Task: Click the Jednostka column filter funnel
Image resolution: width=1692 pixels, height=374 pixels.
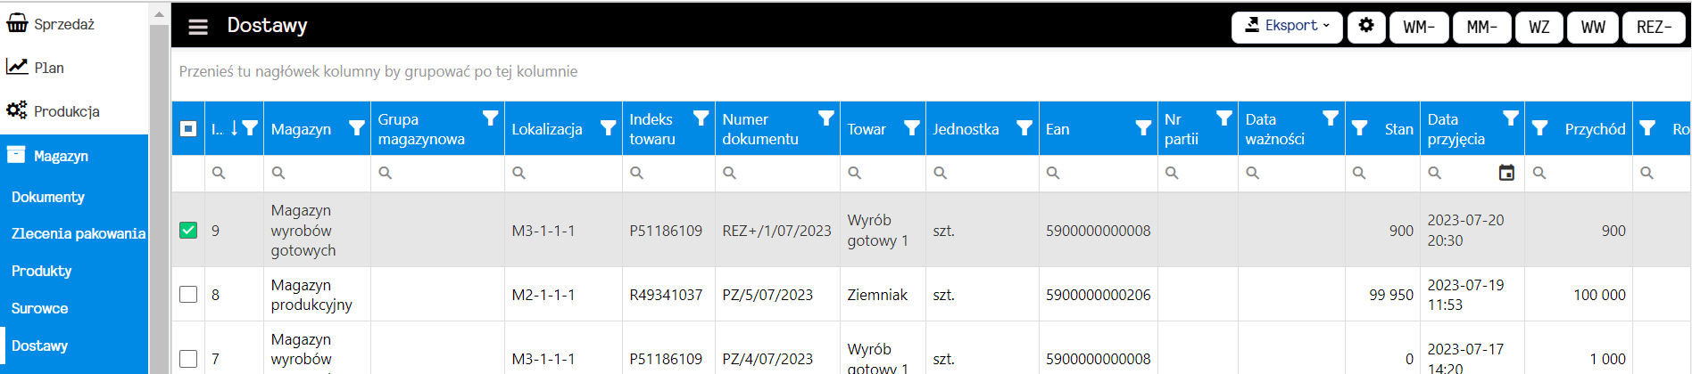Action: 1024,128
